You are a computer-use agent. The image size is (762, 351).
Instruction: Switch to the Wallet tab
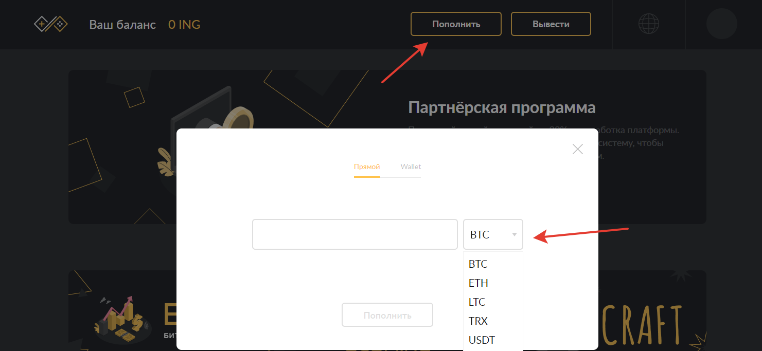click(x=411, y=167)
